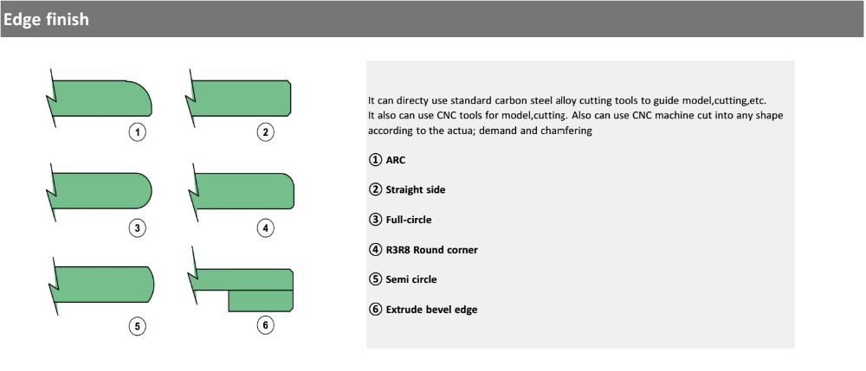
Task: Click the ARC edge profile diagram
Action: click(100, 98)
